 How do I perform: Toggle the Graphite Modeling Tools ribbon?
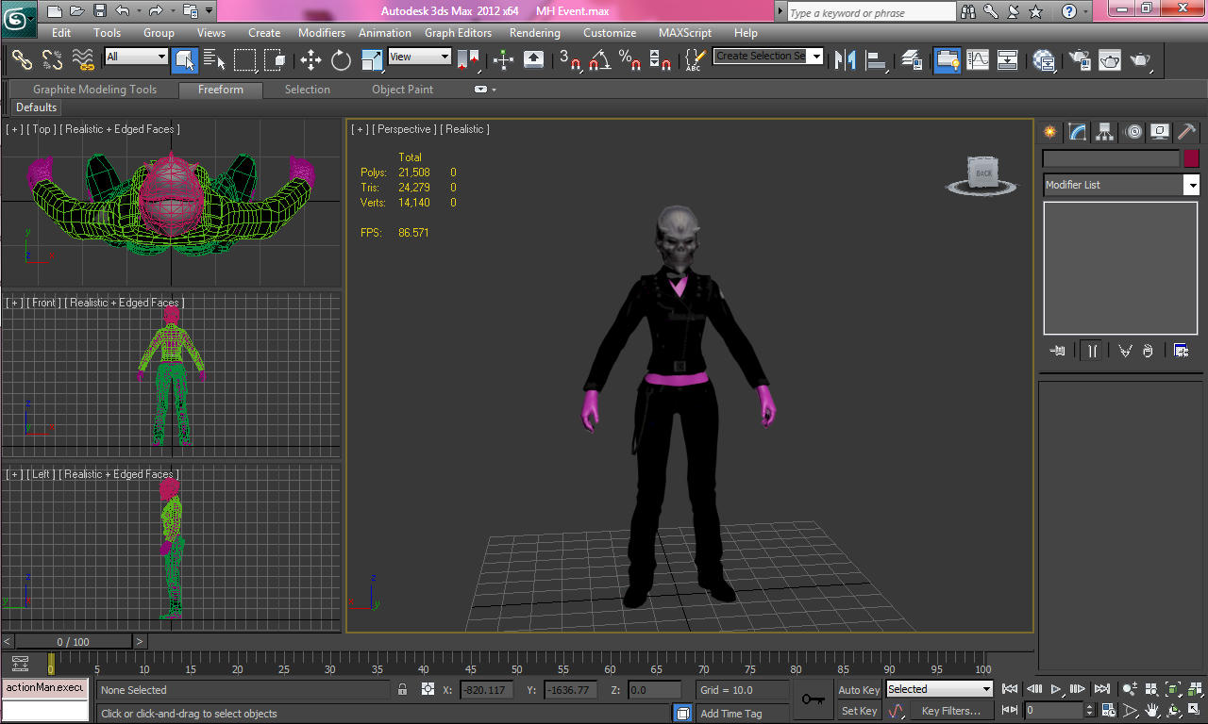pyautogui.click(x=948, y=60)
